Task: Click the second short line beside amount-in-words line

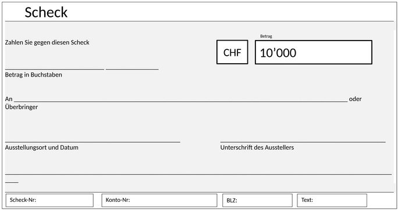Action: 132,69
